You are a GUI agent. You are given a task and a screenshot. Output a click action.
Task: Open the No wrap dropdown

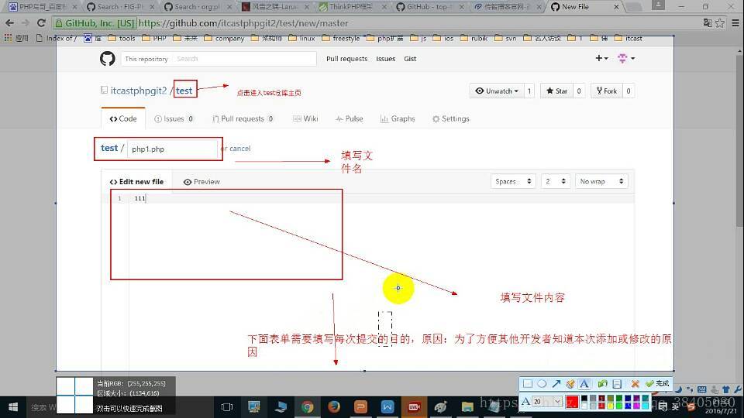[x=601, y=181]
